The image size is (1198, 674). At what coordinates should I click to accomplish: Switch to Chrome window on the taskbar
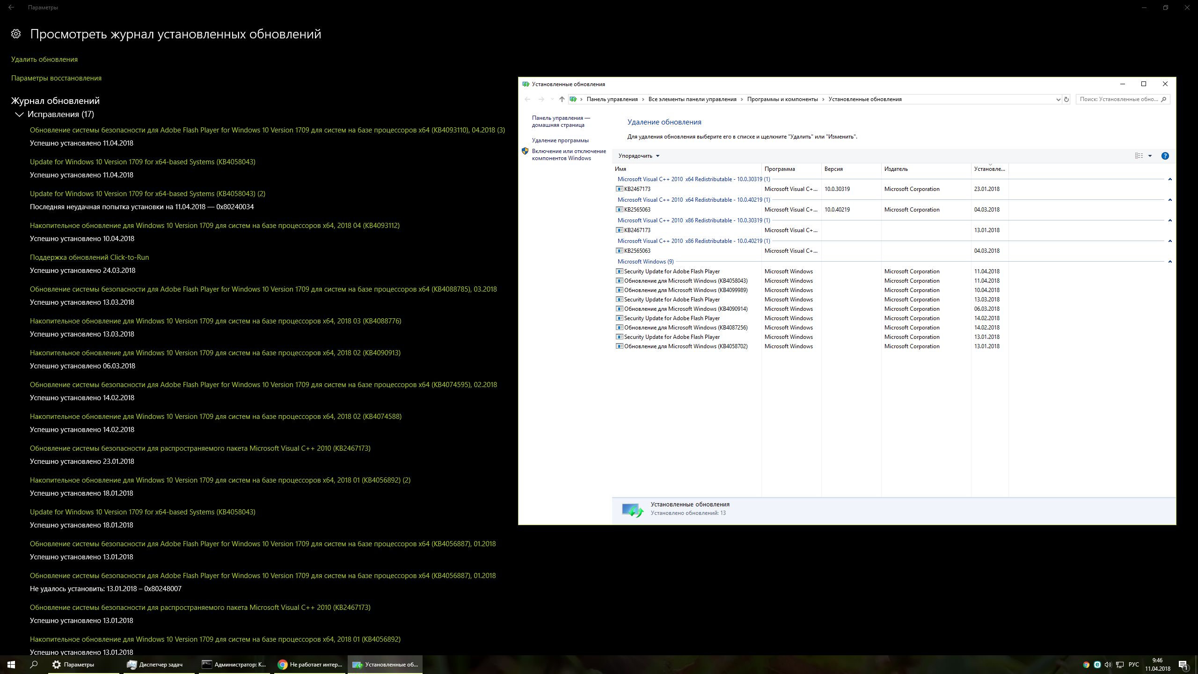coord(310,665)
